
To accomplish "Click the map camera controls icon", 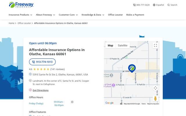I will coord(155,88).
